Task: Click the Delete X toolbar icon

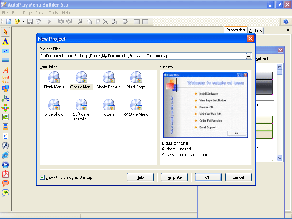Action: [x=105, y=22]
